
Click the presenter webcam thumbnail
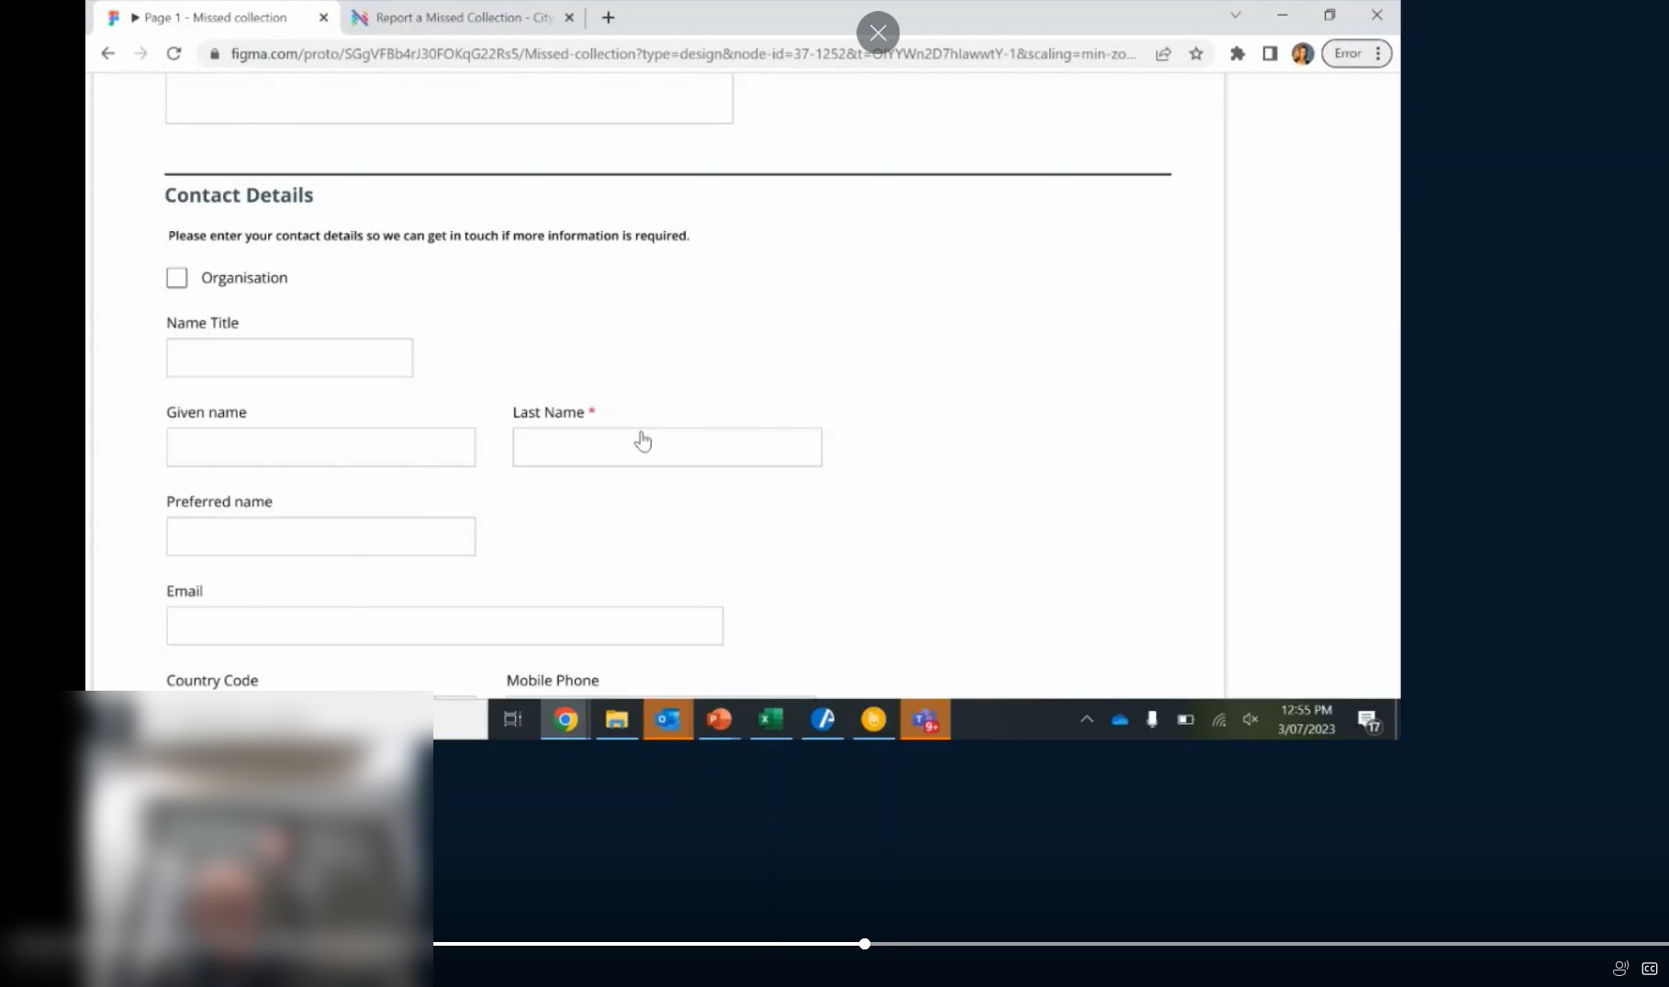[x=217, y=838]
